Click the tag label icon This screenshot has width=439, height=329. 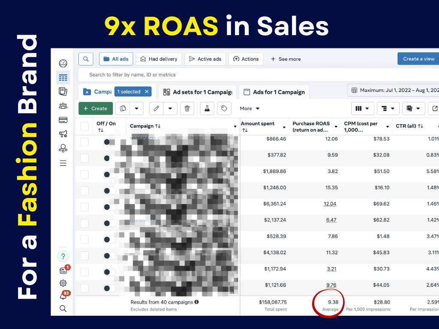[224, 108]
